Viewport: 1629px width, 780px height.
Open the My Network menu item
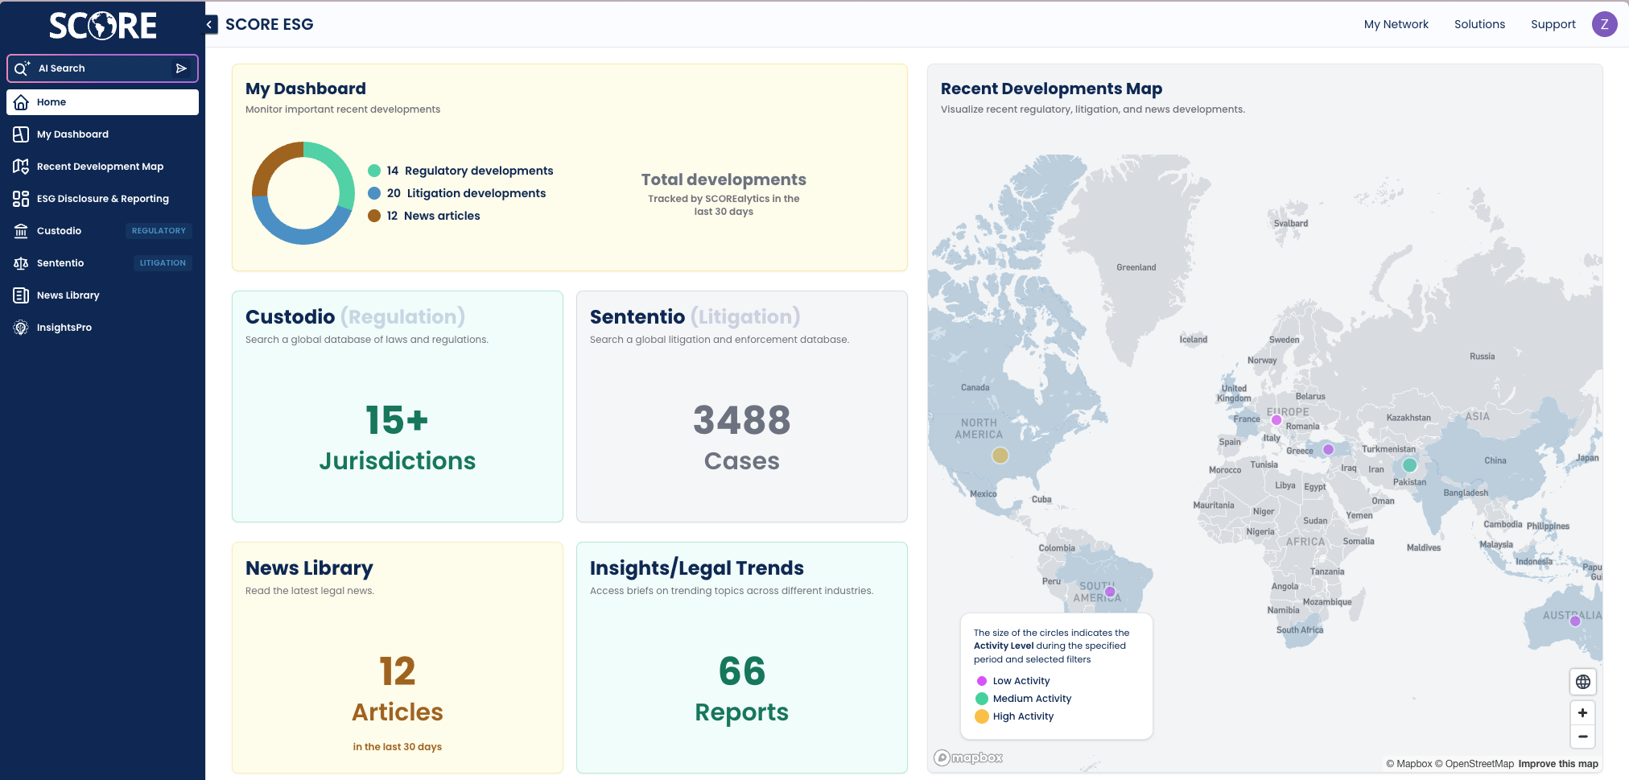click(x=1396, y=24)
